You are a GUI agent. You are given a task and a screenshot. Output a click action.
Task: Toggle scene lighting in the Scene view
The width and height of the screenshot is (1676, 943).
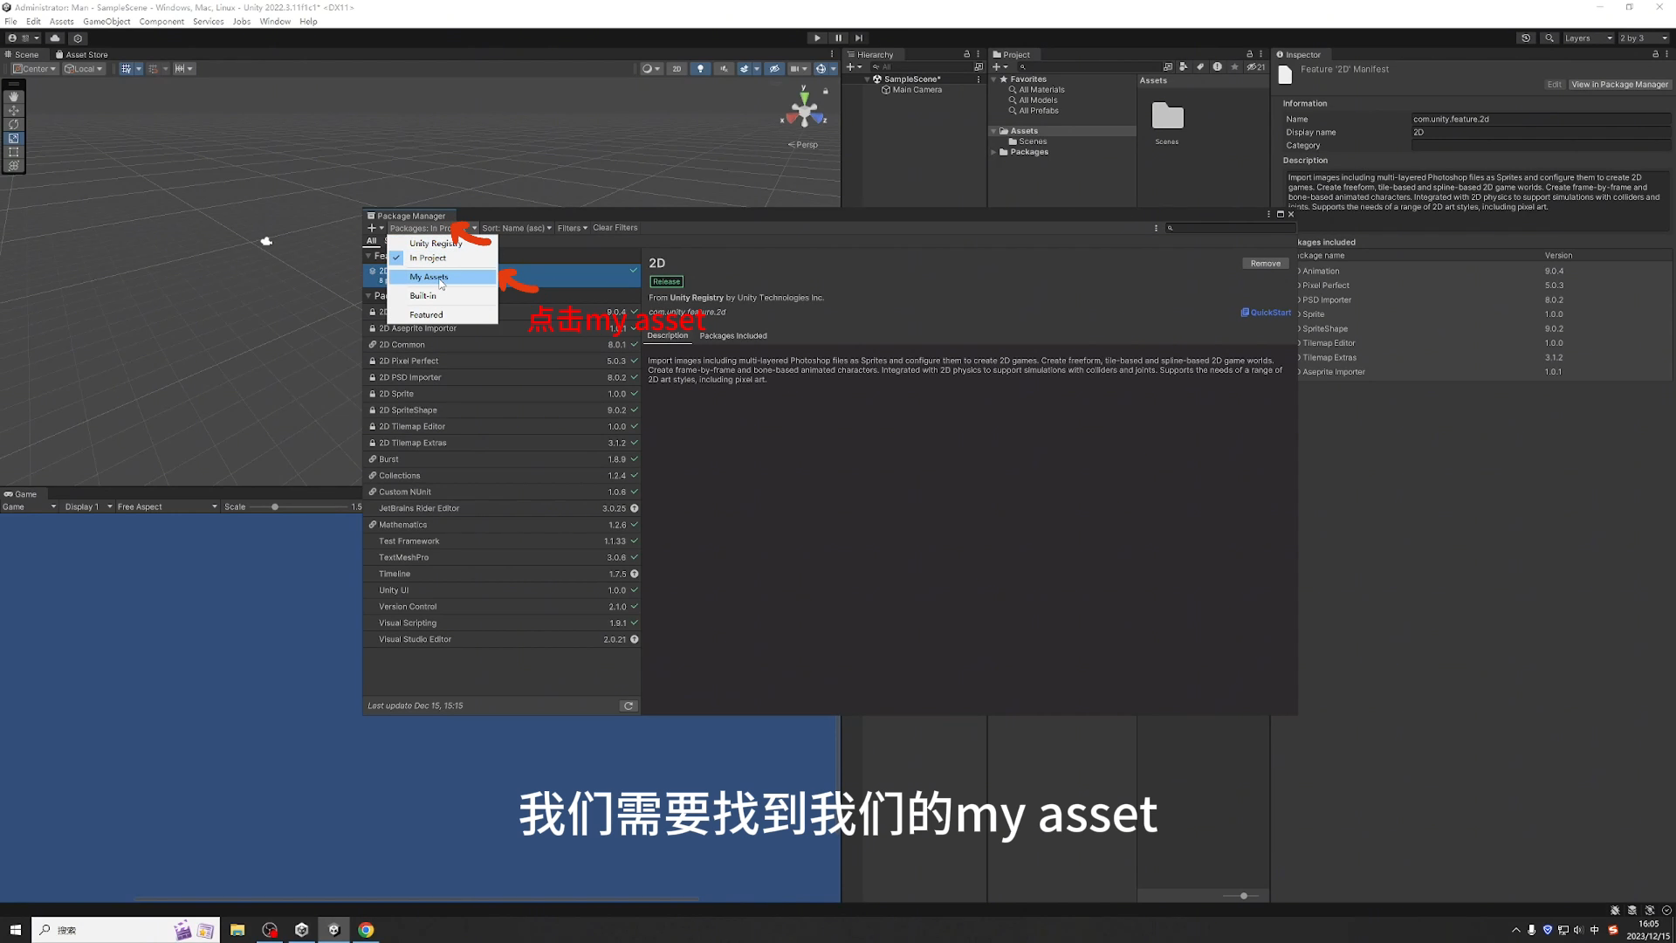tap(700, 68)
